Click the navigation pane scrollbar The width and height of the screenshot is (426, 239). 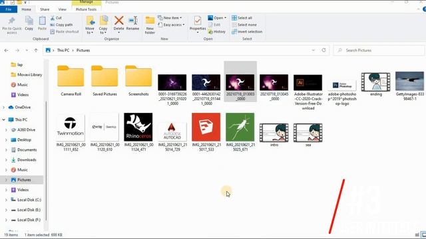tap(46, 161)
